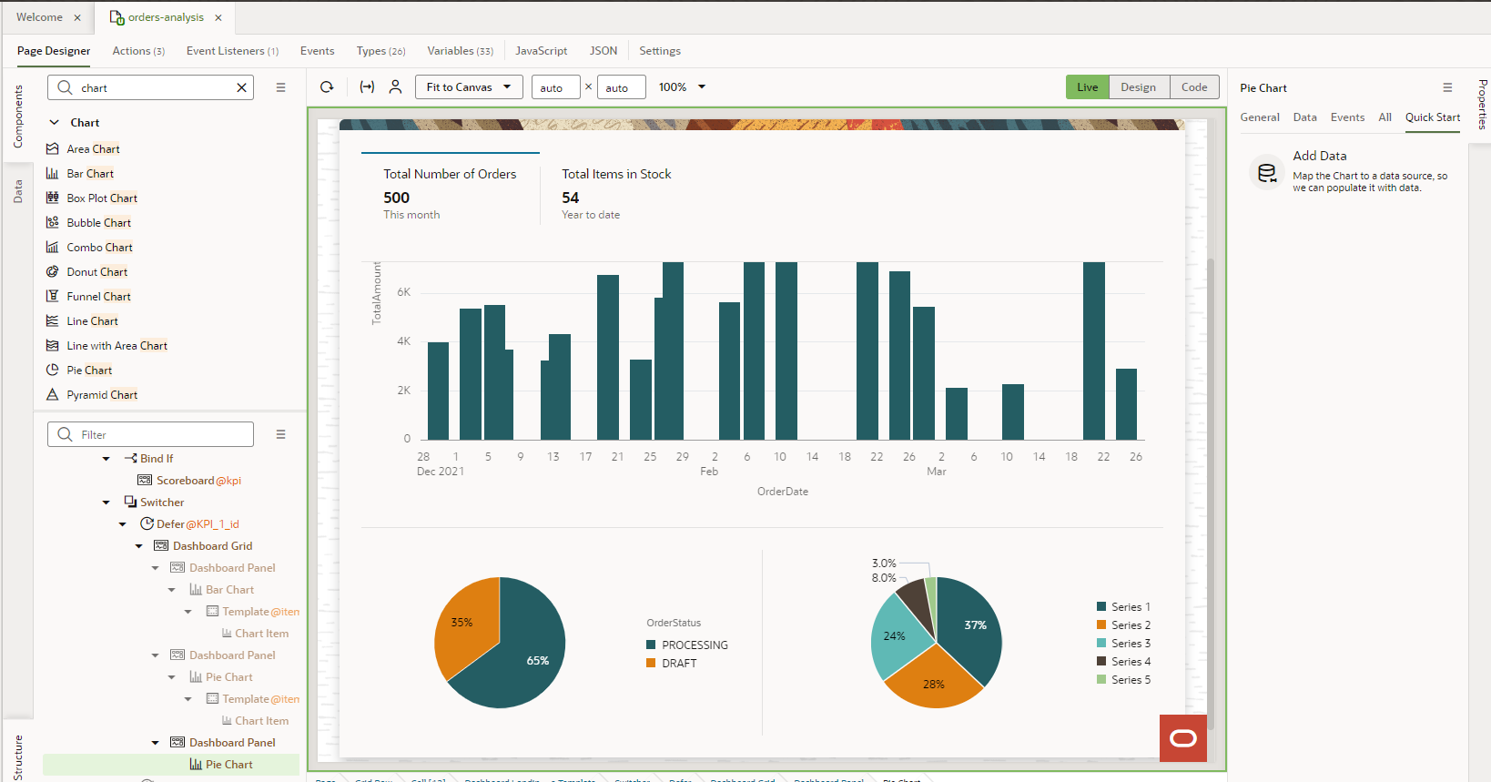Screen dimensions: 1491x782
Task: Open the Variables tab
Action: coord(460,51)
